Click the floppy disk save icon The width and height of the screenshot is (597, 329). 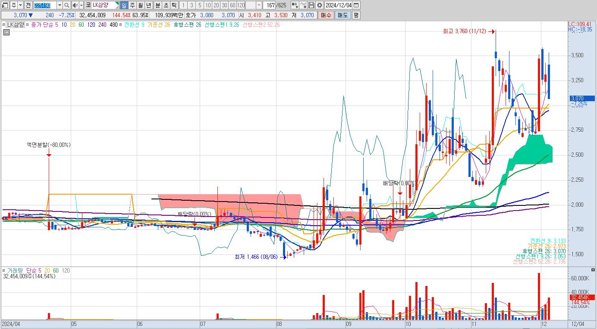pos(311,5)
